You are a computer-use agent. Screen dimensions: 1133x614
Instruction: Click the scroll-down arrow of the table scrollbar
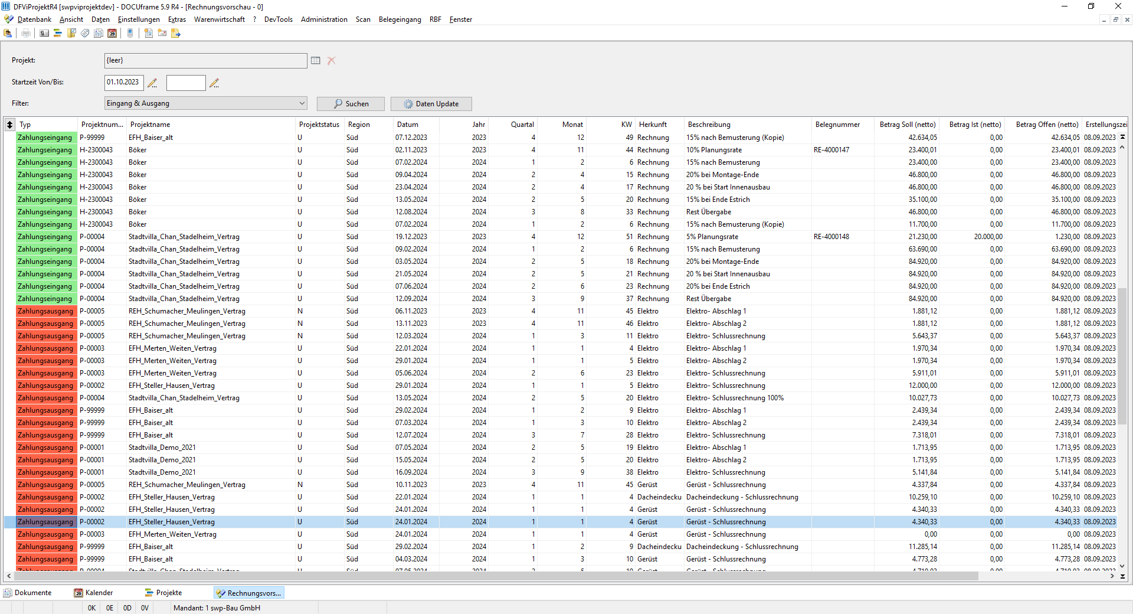[x=1122, y=566]
